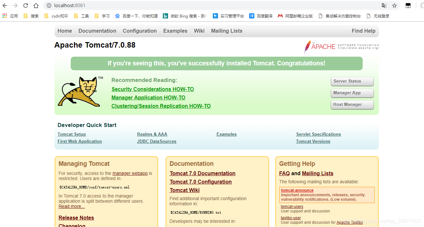Bookmark this page with the star icon
The image size is (424, 227).
pos(394,6)
